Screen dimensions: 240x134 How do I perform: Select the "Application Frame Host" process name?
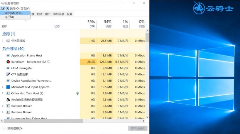27,55
